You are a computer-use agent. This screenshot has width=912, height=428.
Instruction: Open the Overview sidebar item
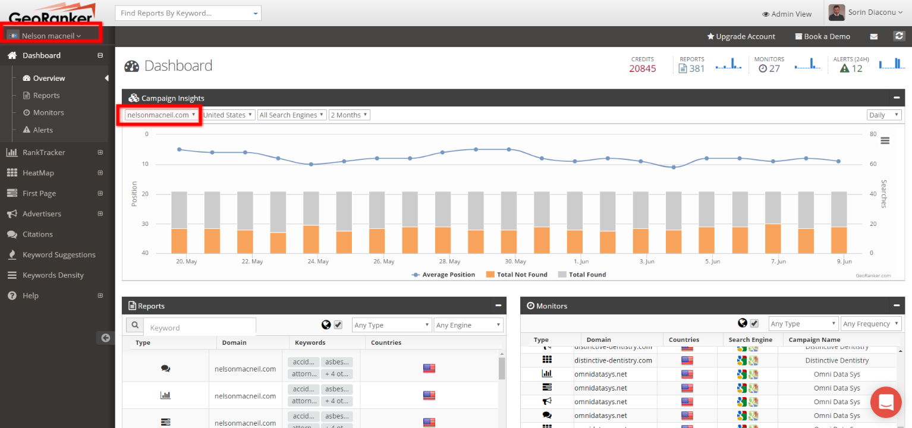[49, 78]
